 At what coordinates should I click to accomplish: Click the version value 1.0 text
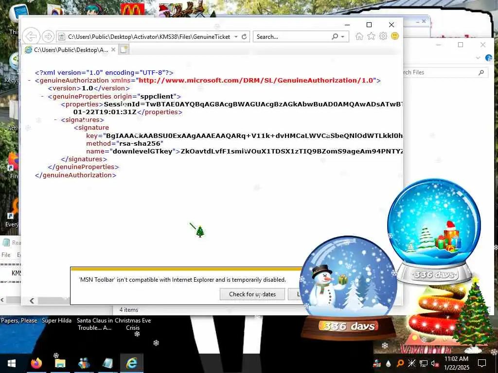pos(88,88)
